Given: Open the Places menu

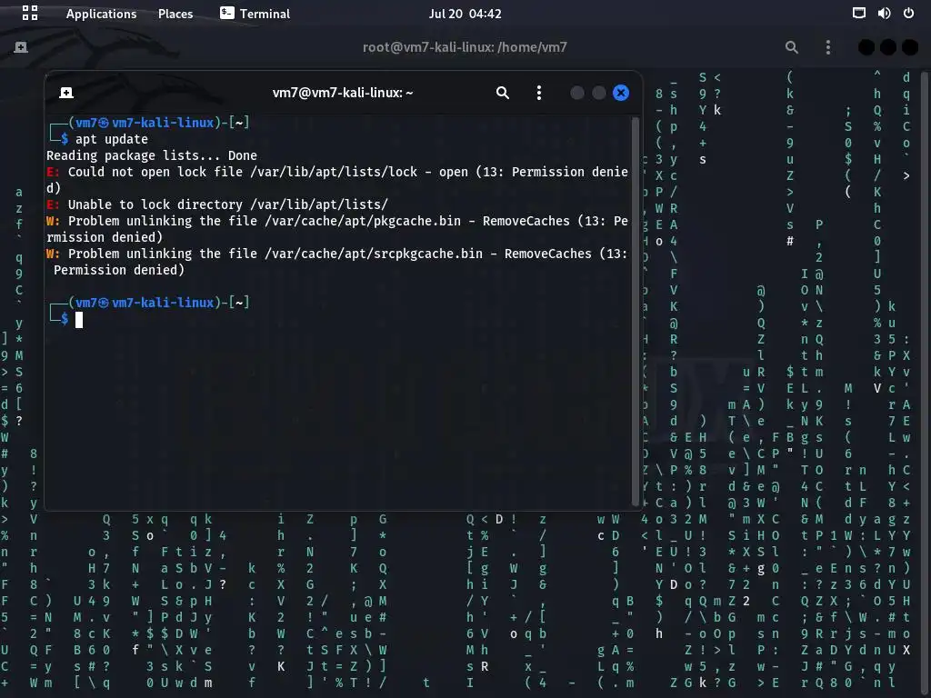Looking at the screenshot, I should [x=175, y=14].
